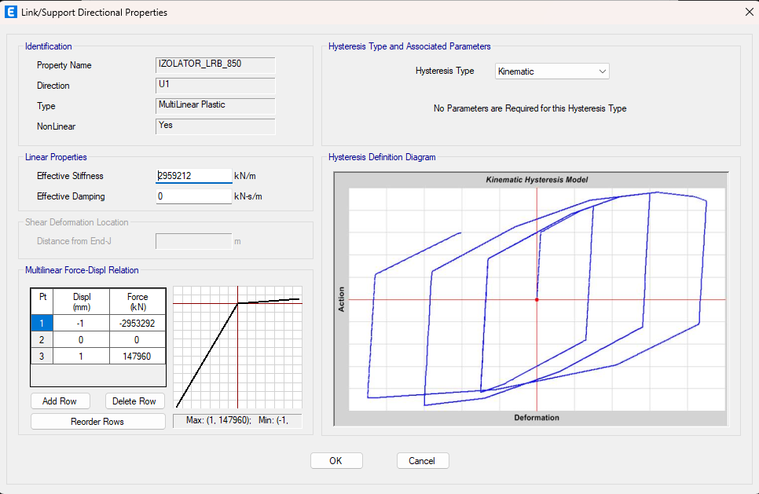Viewport: 759px width, 494px height.
Task: Click the Force (kN) column header
Action: tap(137, 302)
